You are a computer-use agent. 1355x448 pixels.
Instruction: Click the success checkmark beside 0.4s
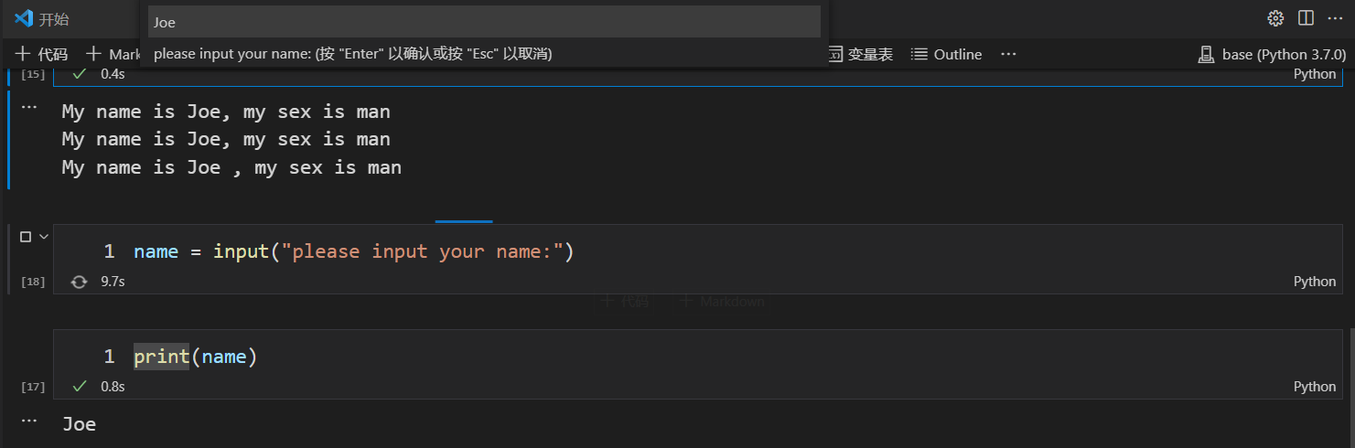point(80,73)
